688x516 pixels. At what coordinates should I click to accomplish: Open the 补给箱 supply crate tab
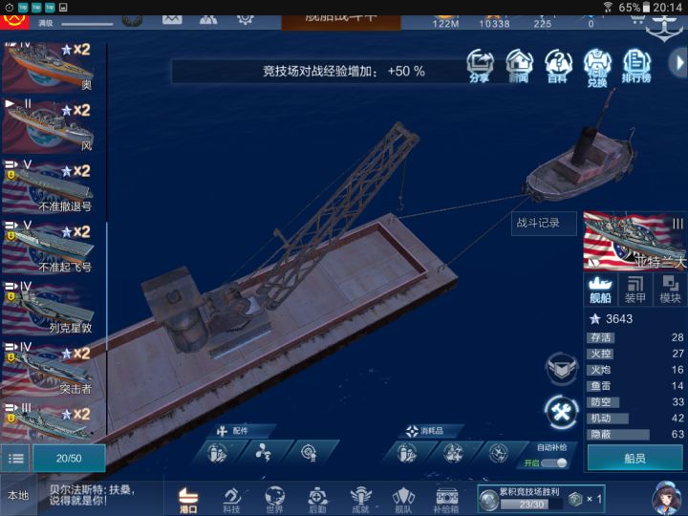[446, 500]
